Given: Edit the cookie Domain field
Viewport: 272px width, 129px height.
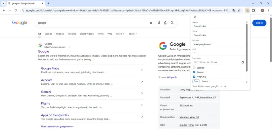Looking at the screenshot, I should point(219,44).
